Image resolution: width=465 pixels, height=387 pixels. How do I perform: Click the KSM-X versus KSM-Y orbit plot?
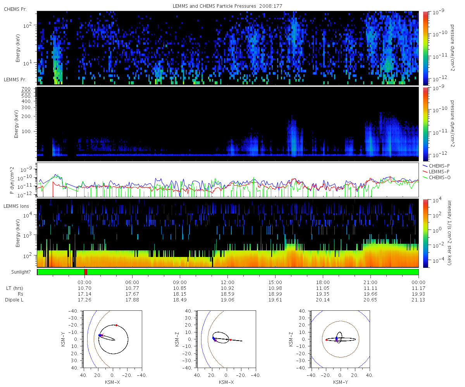click(x=112, y=339)
